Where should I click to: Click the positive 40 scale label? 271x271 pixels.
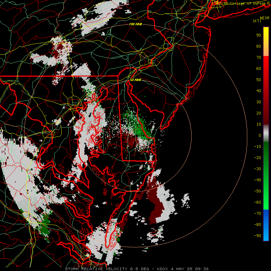click(x=259, y=91)
